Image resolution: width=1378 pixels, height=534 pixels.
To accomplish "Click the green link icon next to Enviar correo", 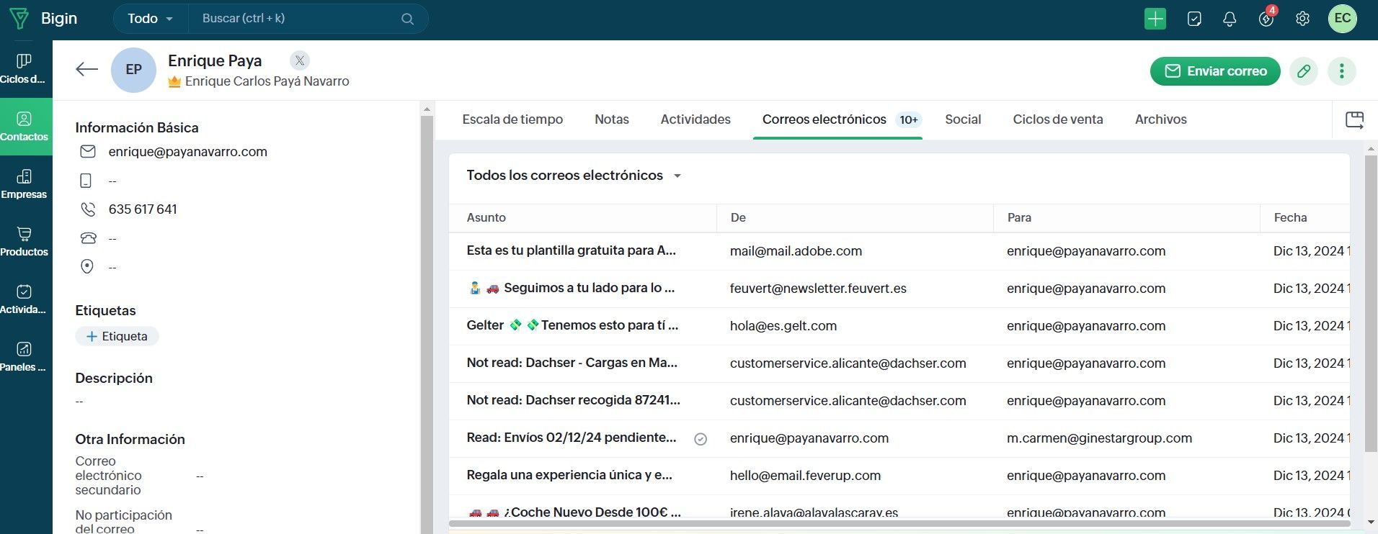I will tap(1304, 71).
